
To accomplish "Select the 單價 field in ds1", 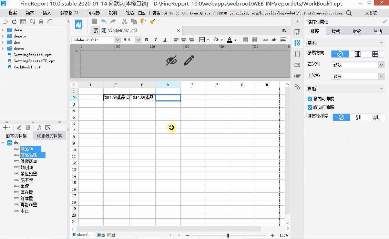I will [24, 186].
